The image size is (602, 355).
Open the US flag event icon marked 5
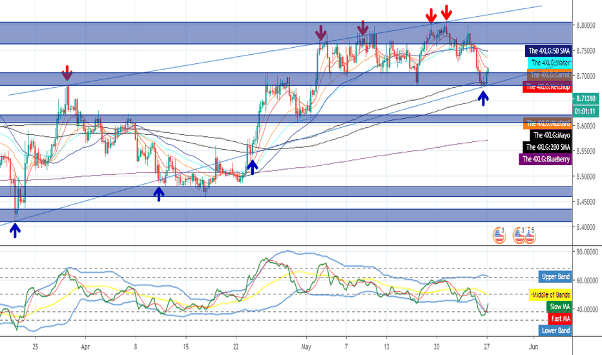530,235
